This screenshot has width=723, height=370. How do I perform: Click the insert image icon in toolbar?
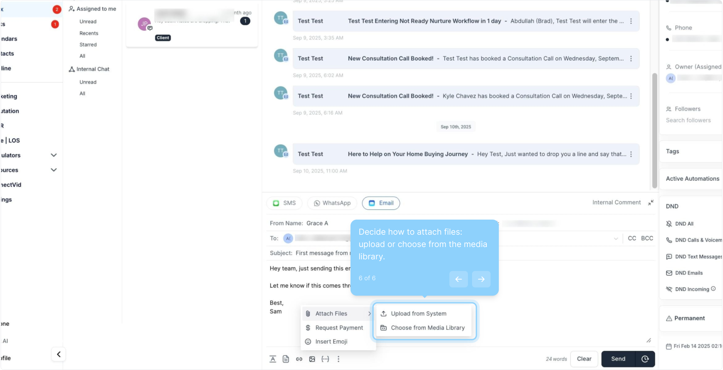(312, 359)
